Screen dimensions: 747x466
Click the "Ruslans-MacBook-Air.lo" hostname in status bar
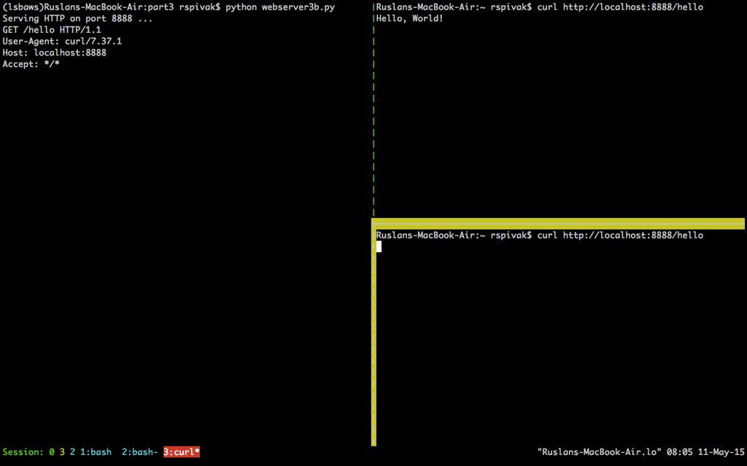(x=599, y=452)
